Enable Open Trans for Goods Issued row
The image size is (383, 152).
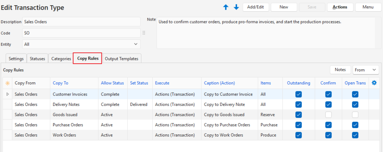(x=355, y=115)
